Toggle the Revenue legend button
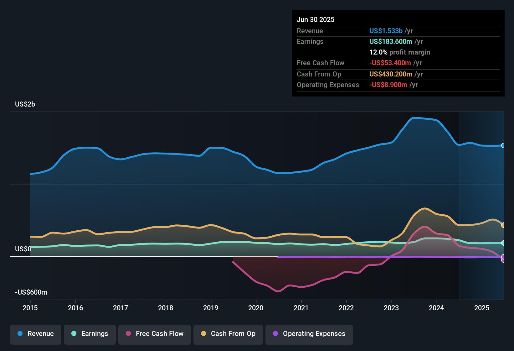514x351 pixels. point(36,334)
